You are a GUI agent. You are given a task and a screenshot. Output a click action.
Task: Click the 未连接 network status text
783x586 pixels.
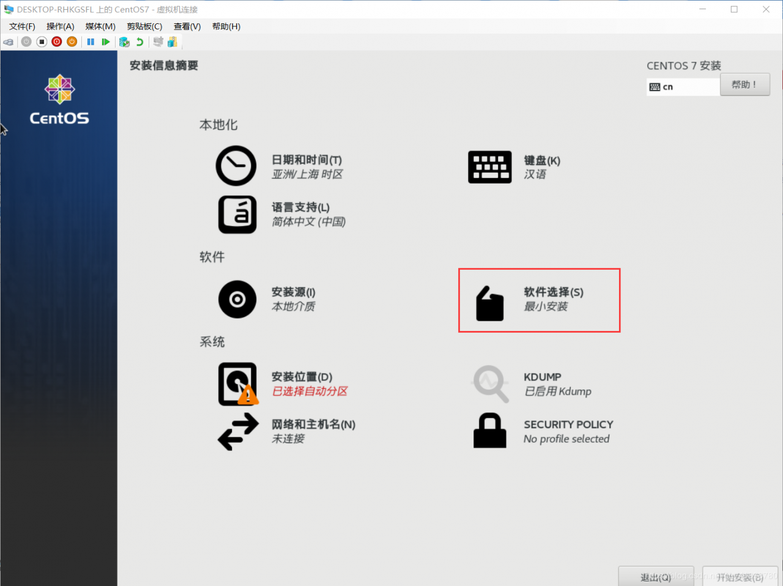pyautogui.click(x=288, y=439)
